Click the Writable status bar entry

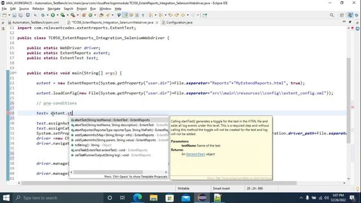(x=183, y=188)
